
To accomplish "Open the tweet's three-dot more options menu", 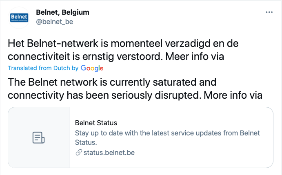I will (269, 12).
